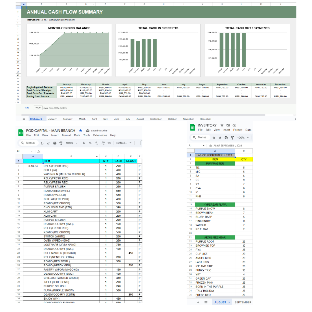Open the Dashboard tab dropdown arrow
Screen dimensions: 312x312
coord(44,119)
